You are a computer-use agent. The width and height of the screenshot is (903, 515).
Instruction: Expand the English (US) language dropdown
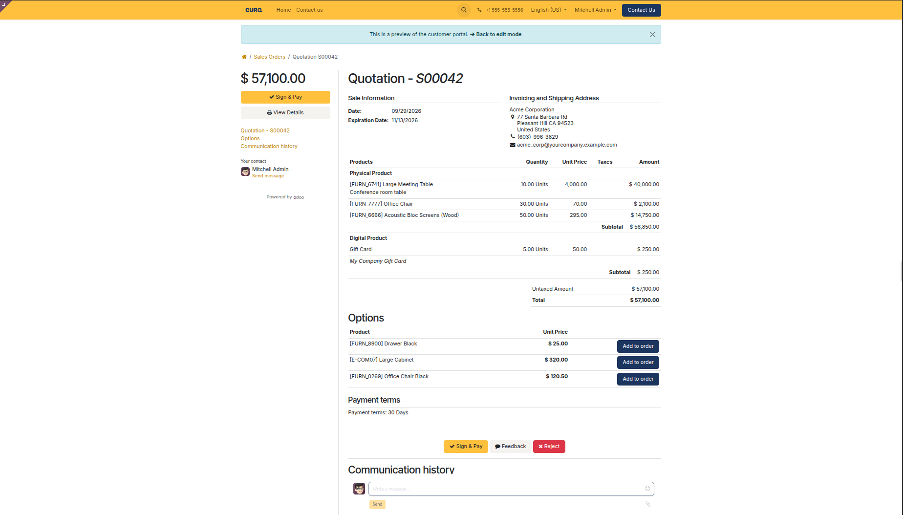point(549,10)
